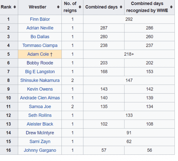
Task: Visit Bobby Roode page
Action: click(x=40, y=63)
